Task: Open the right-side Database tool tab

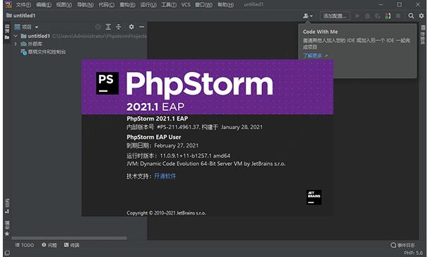Action: coord(423,35)
